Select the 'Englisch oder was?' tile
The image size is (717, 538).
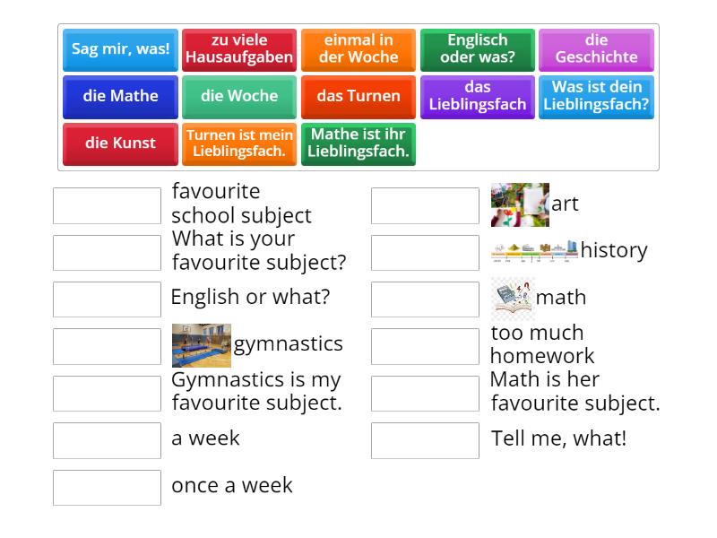(478, 50)
